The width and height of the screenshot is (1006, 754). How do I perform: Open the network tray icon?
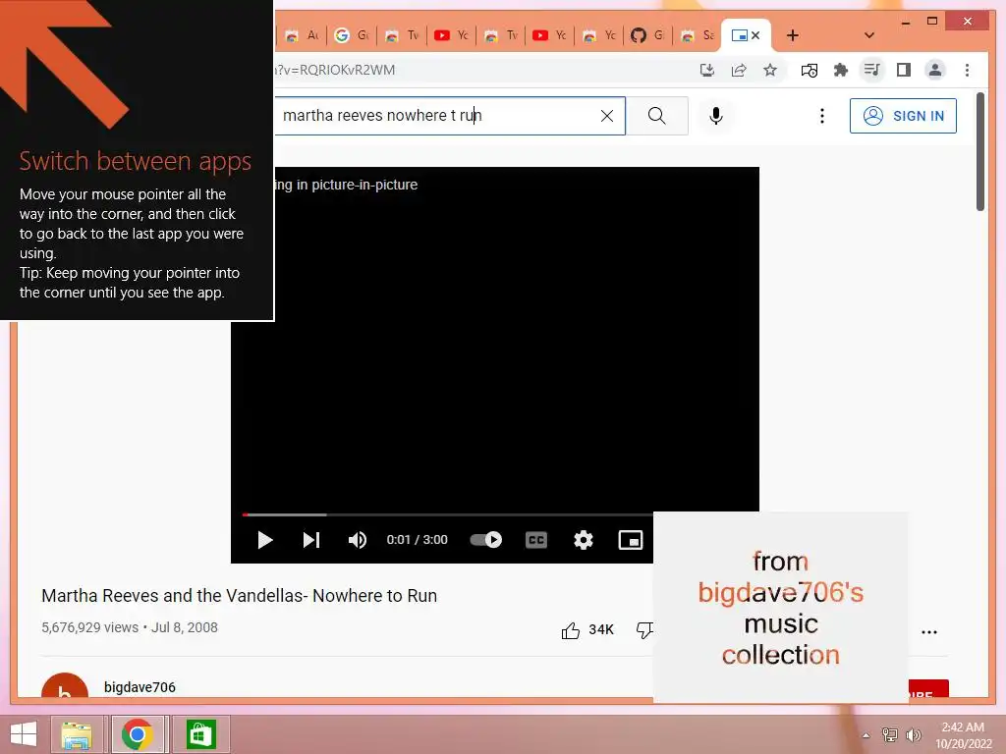(889, 735)
